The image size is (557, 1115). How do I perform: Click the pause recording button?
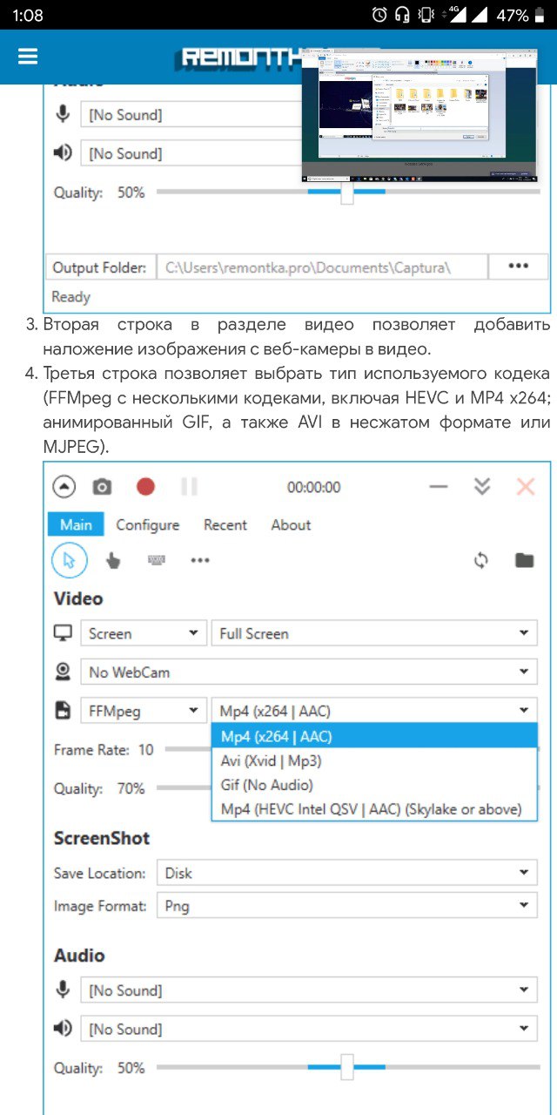(x=189, y=486)
